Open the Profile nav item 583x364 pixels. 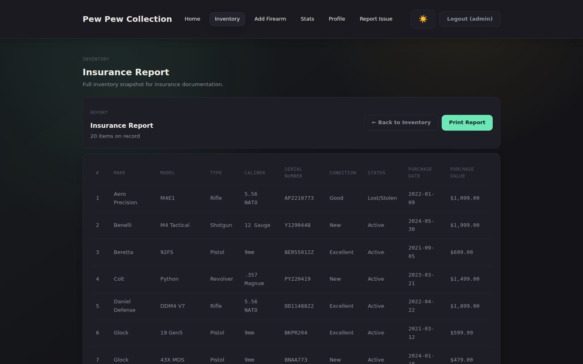(x=337, y=19)
